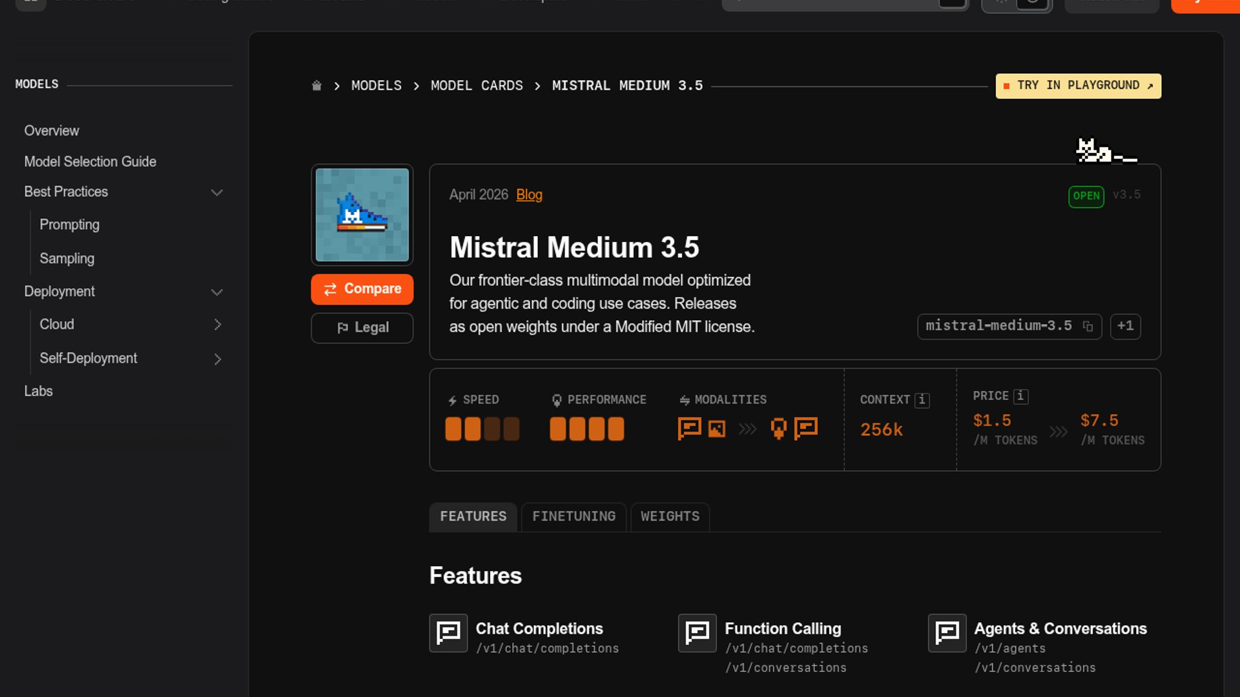This screenshot has height=697, width=1240.
Task: Open the Context info tooltip
Action: pos(922,399)
